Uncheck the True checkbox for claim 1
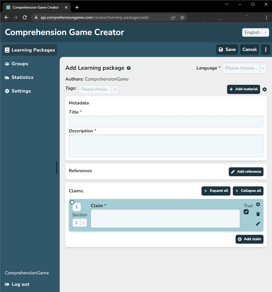 click(x=246, y=212)
